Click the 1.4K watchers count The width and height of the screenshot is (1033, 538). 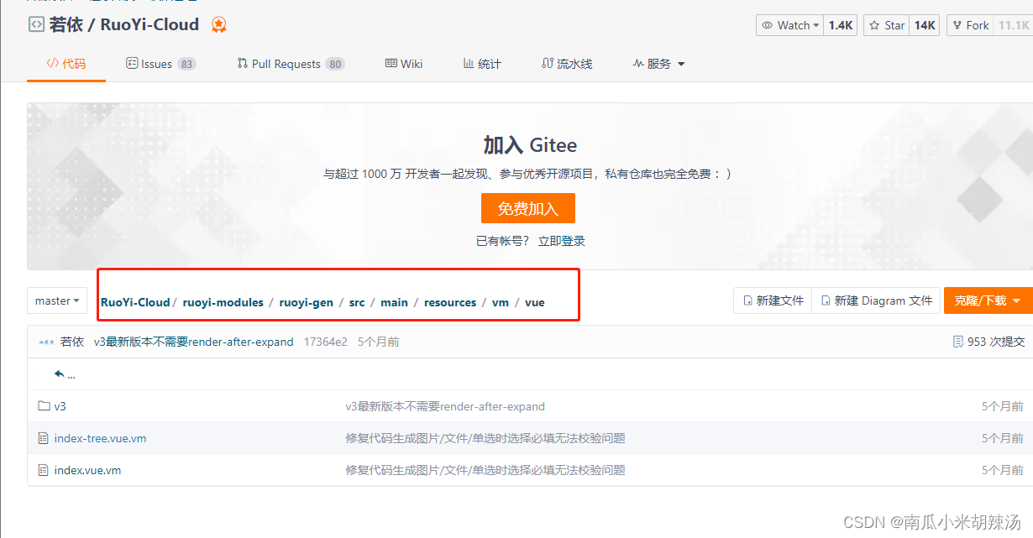pos(840,25)
